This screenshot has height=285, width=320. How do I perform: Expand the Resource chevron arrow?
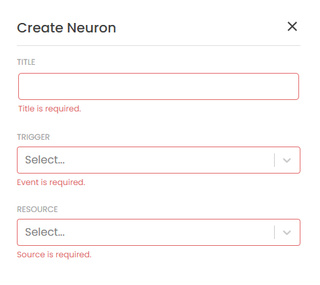point(287,232)
